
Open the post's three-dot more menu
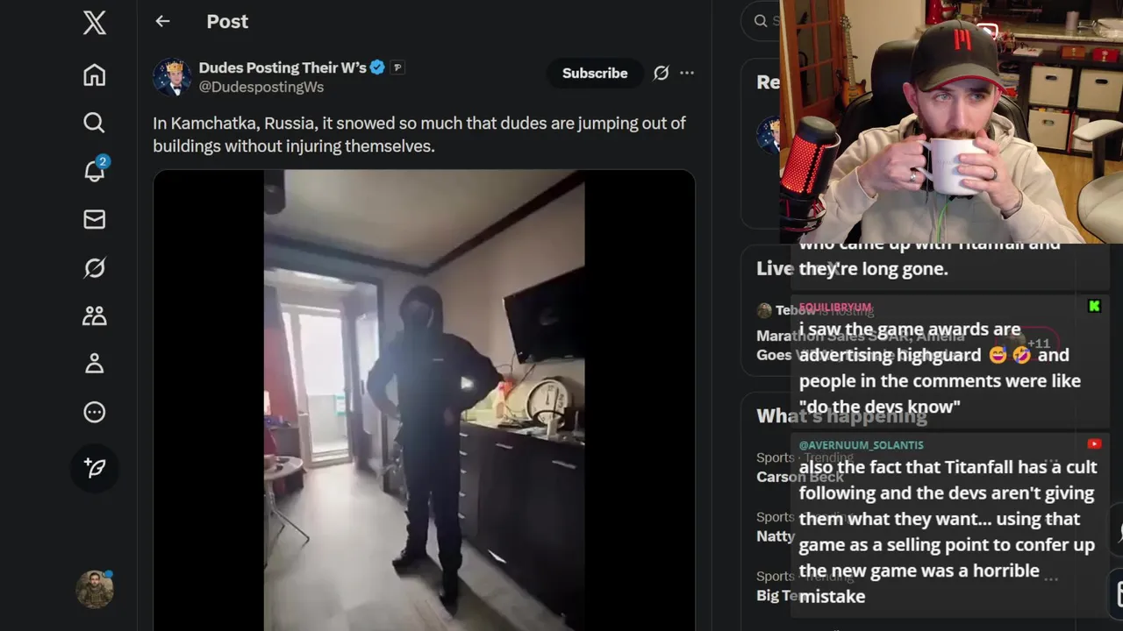point(687,73)
